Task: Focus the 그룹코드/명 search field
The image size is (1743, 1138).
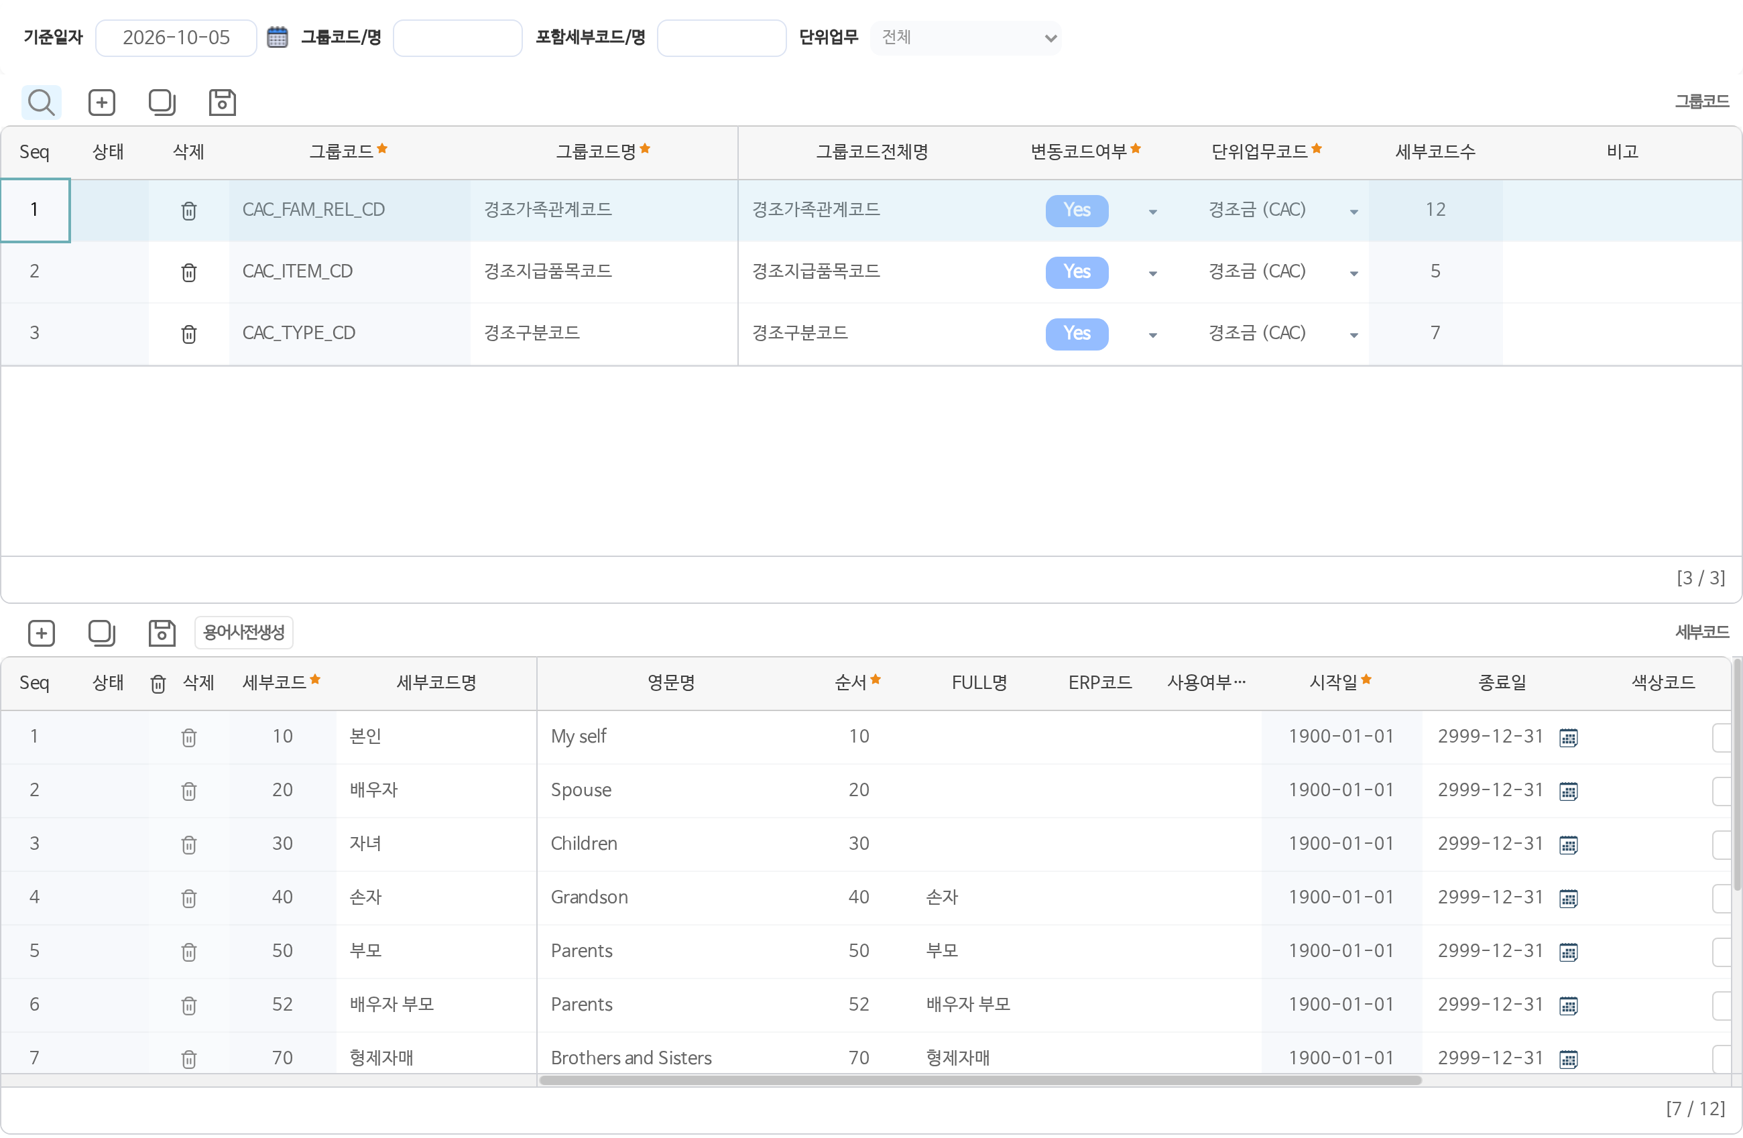Action: pyautogui.click(x=458, y=38)
